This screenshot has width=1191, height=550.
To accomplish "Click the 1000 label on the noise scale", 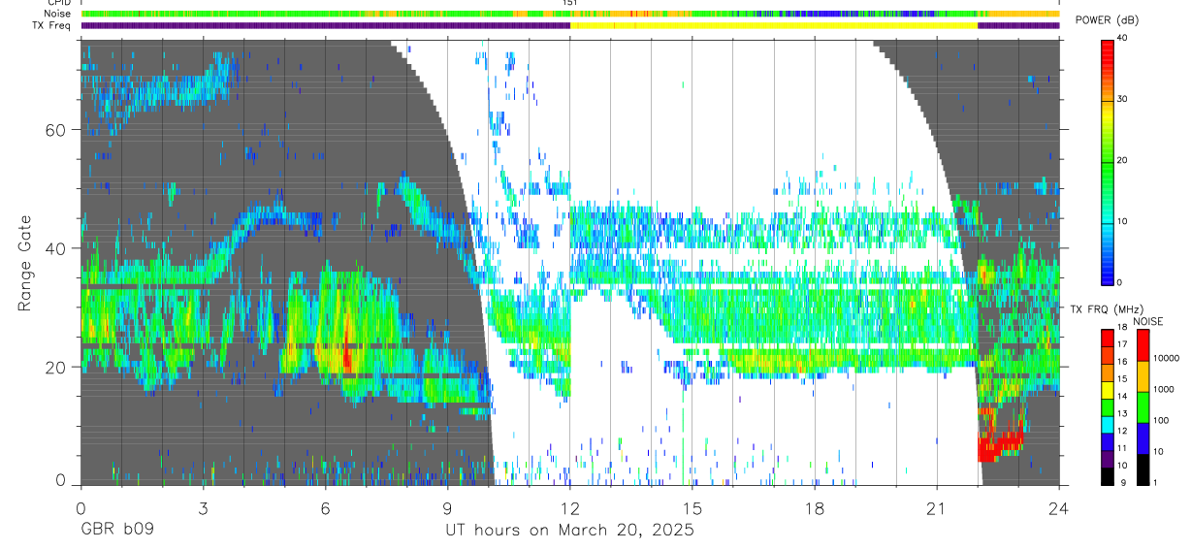I will (1163, 390).
